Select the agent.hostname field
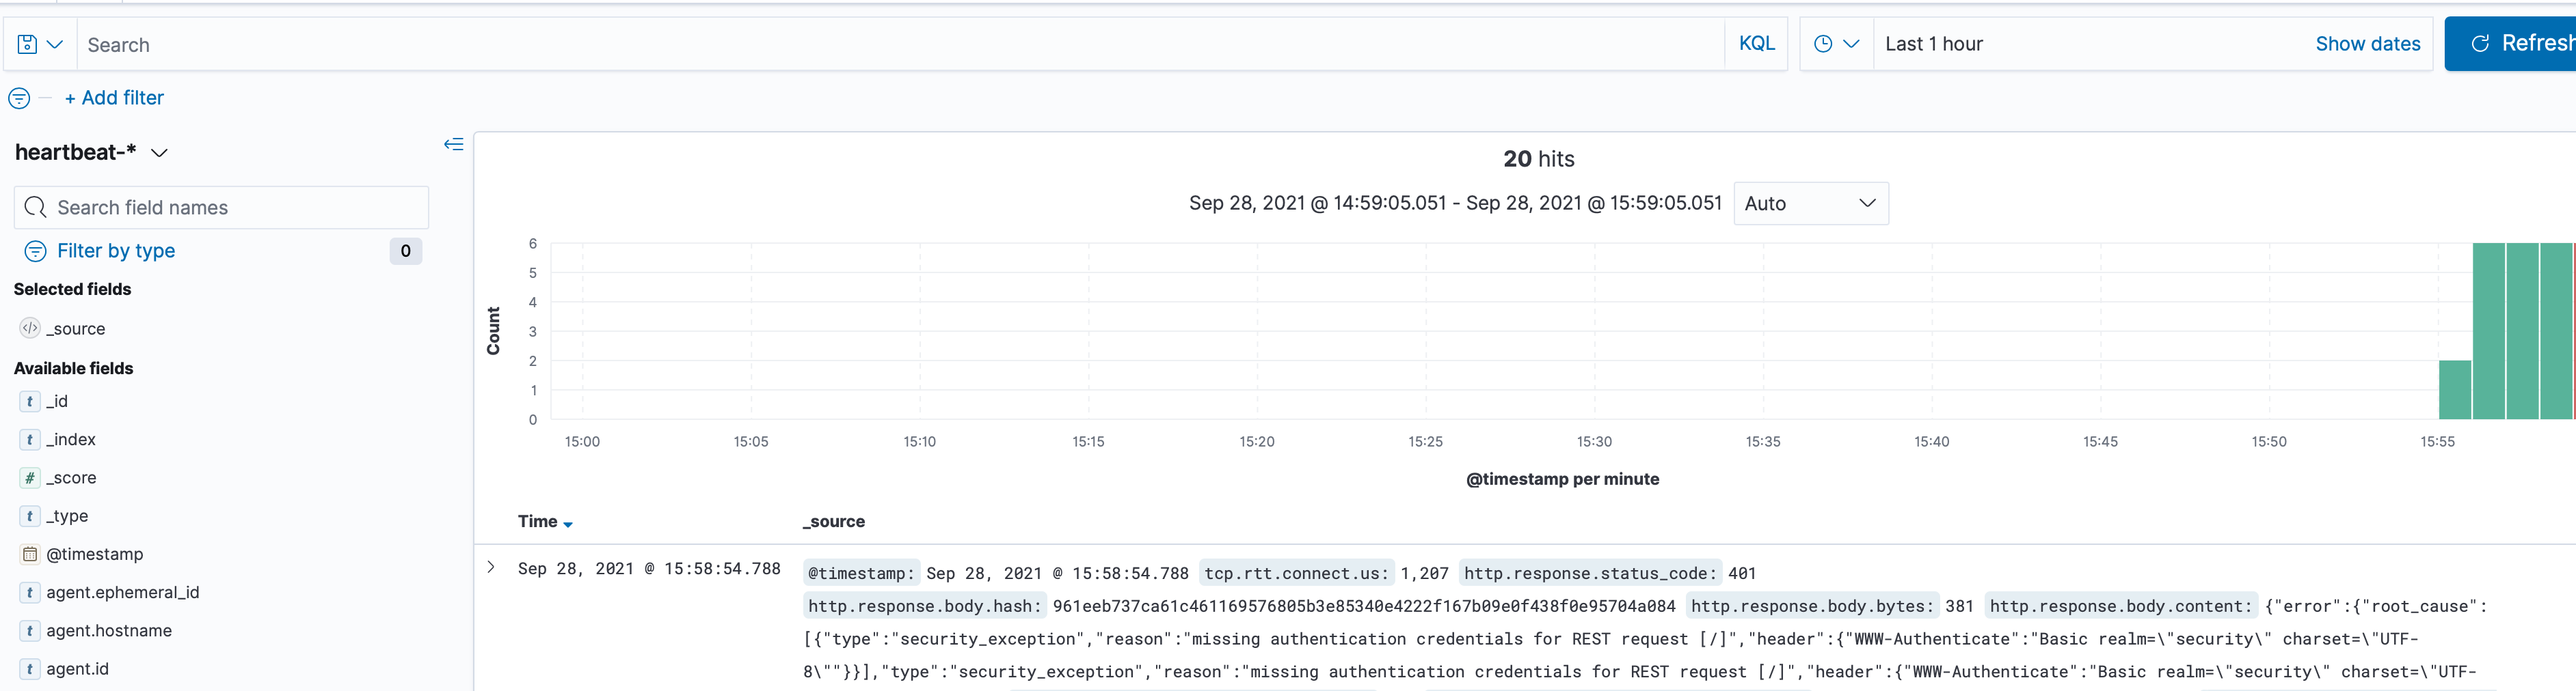Viewport: 2576px width, 691px height. pyautogui.click(x=109, y=630)
